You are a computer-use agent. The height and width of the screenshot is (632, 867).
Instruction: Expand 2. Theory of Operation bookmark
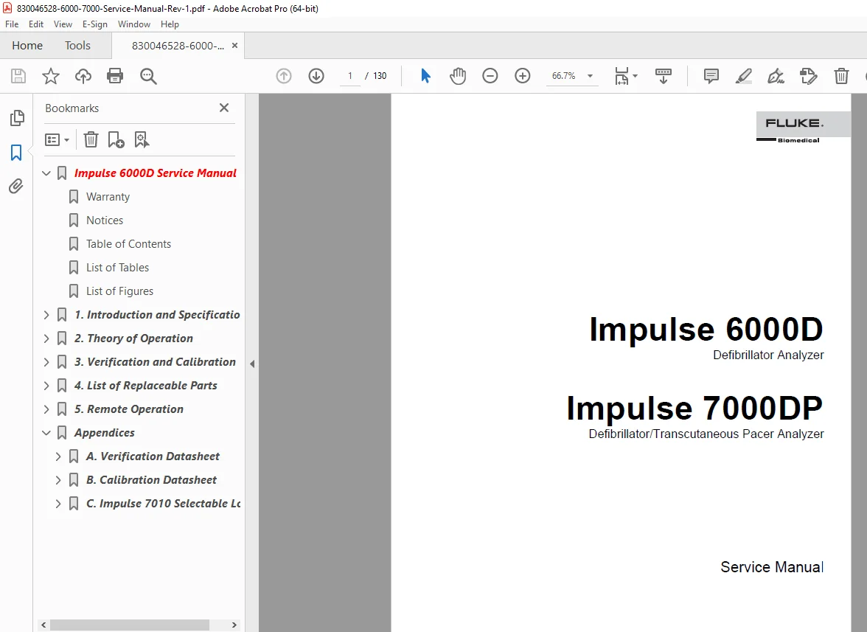[46, 338]
